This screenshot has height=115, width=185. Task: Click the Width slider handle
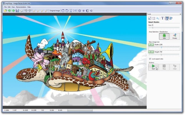coord(161,47)
